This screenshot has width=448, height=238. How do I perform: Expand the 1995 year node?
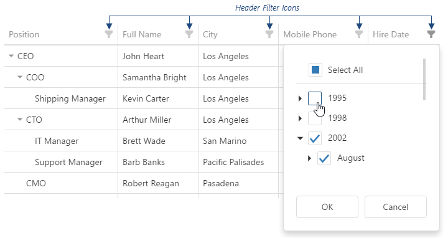coord(300,98)
